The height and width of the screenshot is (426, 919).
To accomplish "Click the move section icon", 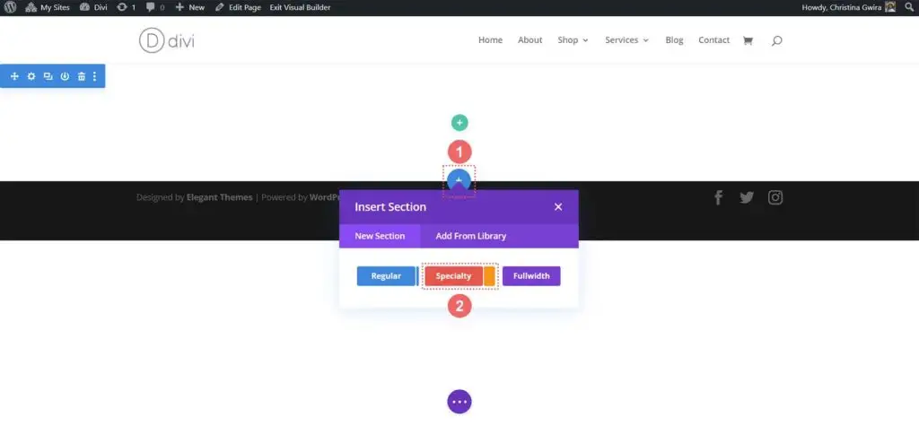I will click(x=14, y=76).
